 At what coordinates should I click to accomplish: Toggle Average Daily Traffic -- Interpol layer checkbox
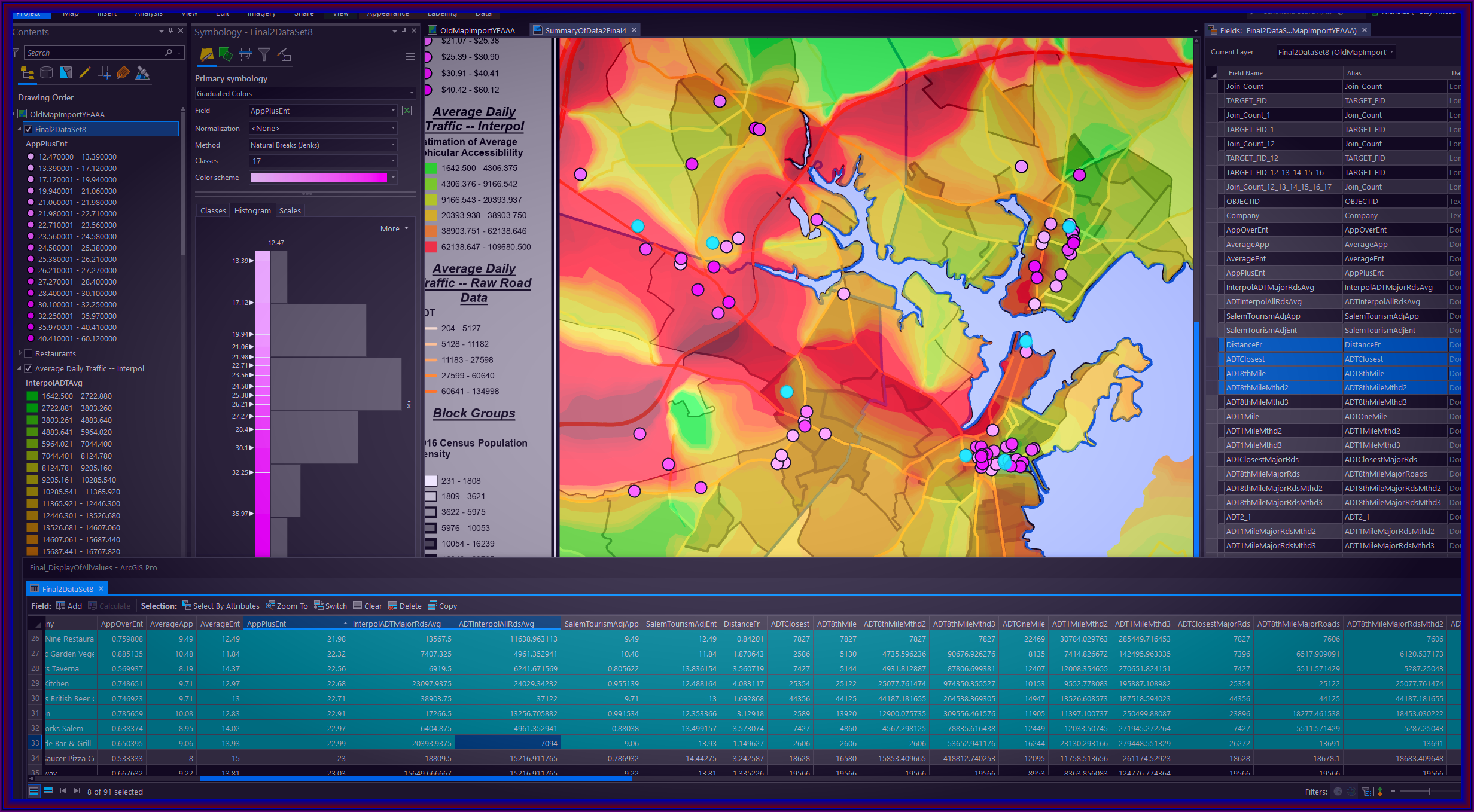tap(28, 368)
